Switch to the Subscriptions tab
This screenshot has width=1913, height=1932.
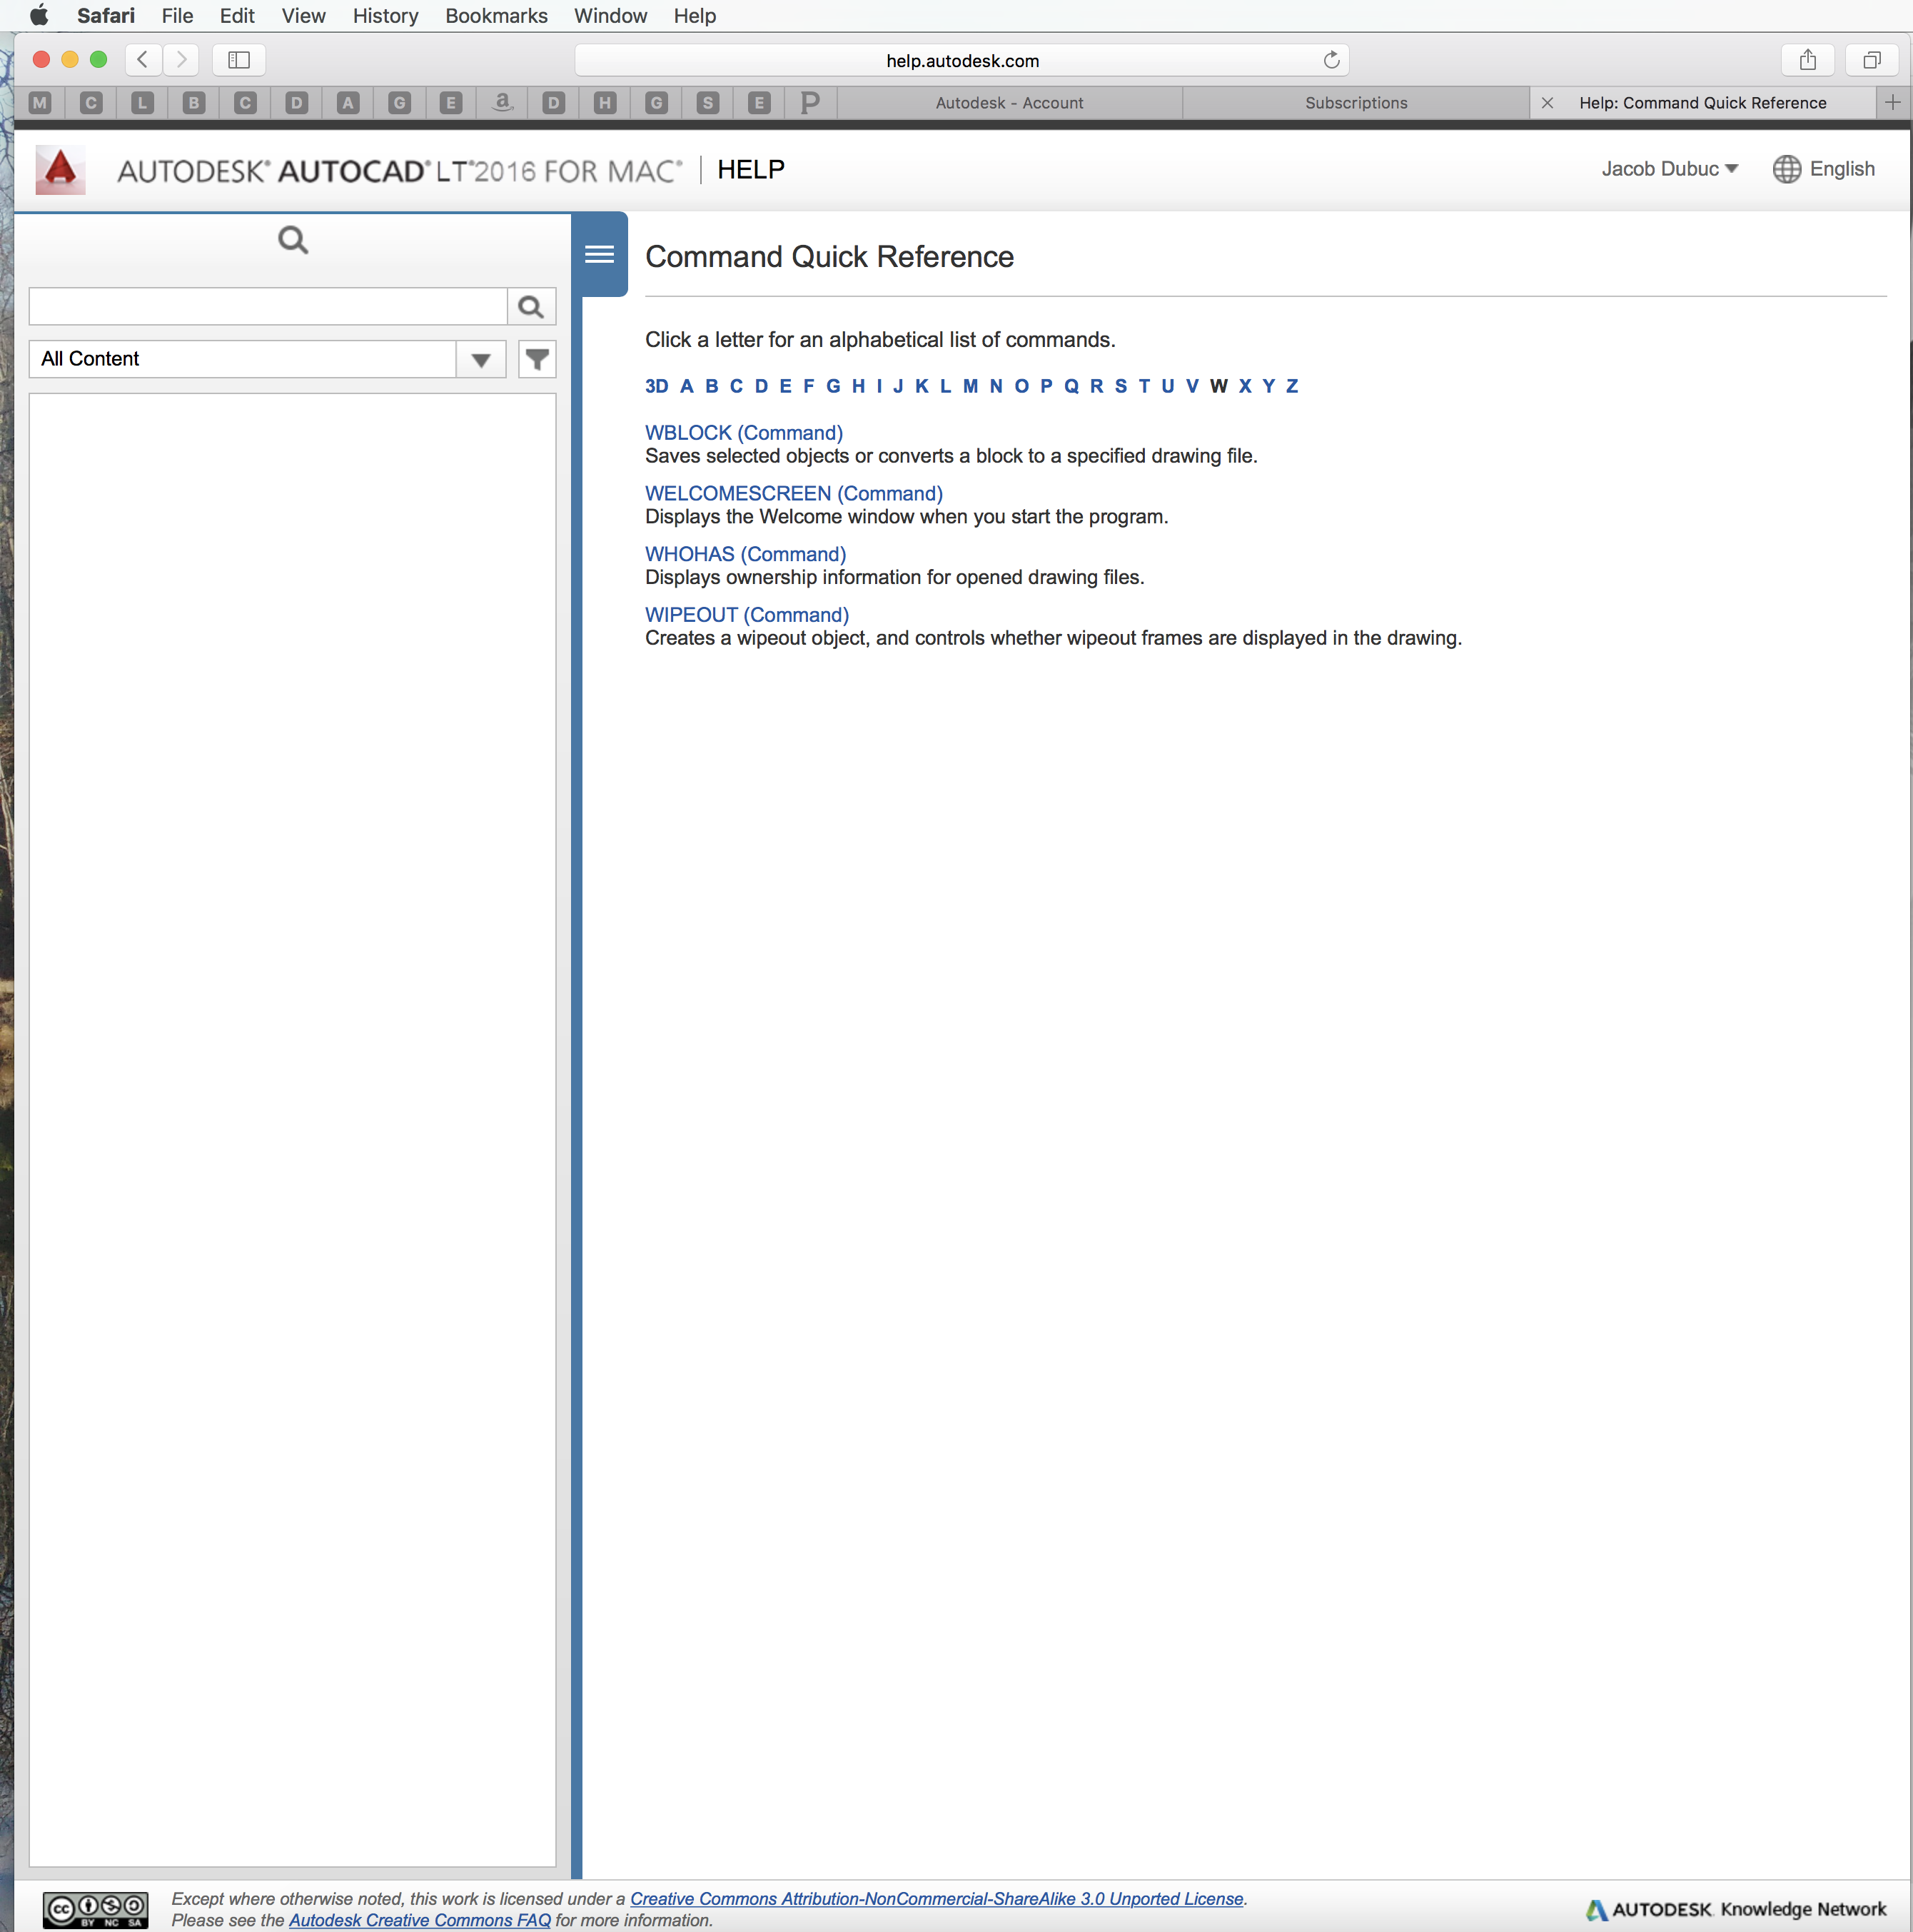[1355, 103]
